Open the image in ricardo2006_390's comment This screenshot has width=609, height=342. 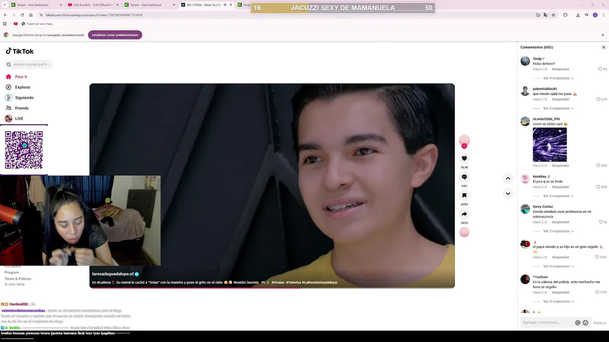click(x=550, y=145)
